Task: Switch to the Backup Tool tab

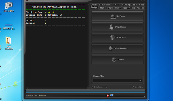Action: tap(104, 5)
